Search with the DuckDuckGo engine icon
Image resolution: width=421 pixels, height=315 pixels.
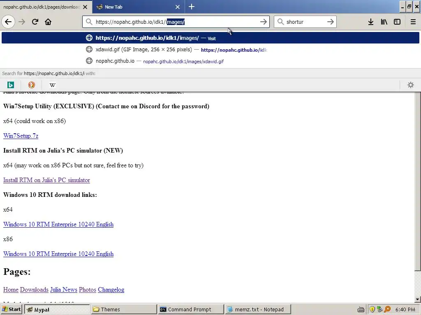click(31, 85)
